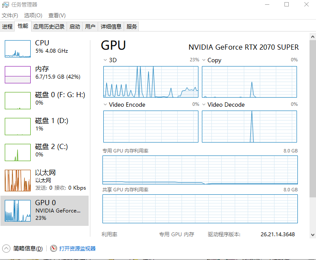The width and height of the screenshot is (316, 260).
Task: Select the CPU usage thumbnail graph
Action: click(x=18, y=49)
